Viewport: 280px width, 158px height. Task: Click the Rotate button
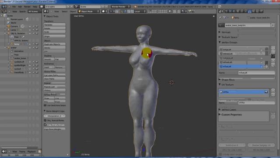click(x=54, y=28)
